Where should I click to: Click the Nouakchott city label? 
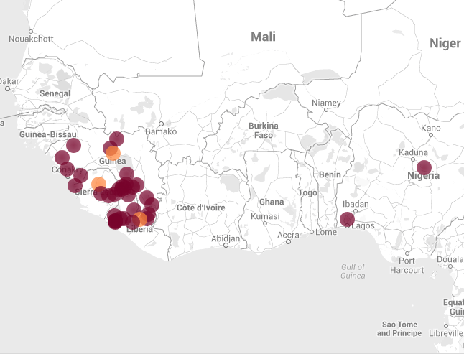pos(30,39)
